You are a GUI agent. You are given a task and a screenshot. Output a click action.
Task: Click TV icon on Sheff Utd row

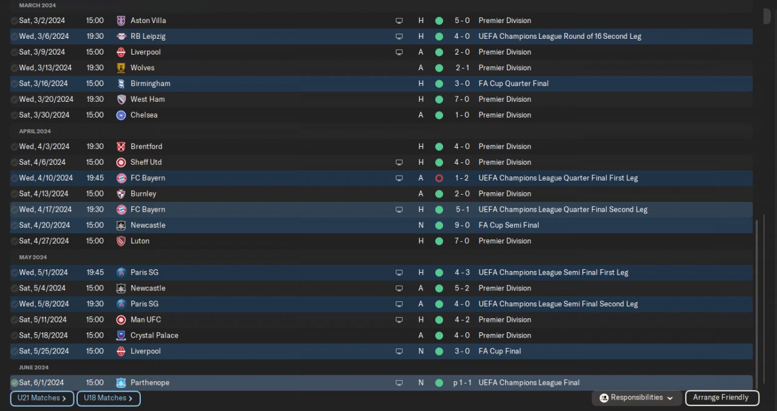[x=399, y=162]
